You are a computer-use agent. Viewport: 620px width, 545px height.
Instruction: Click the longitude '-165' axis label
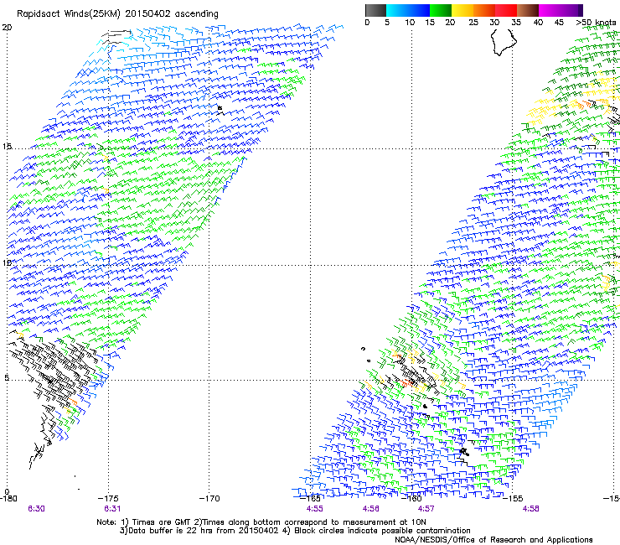310,499
